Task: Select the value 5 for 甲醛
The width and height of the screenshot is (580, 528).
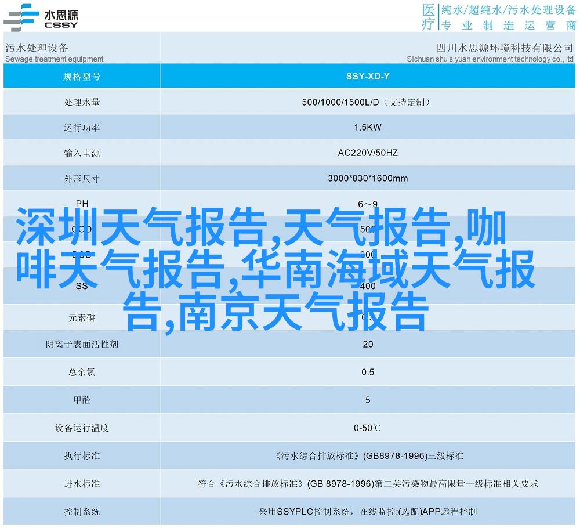Action: point(368,400)
